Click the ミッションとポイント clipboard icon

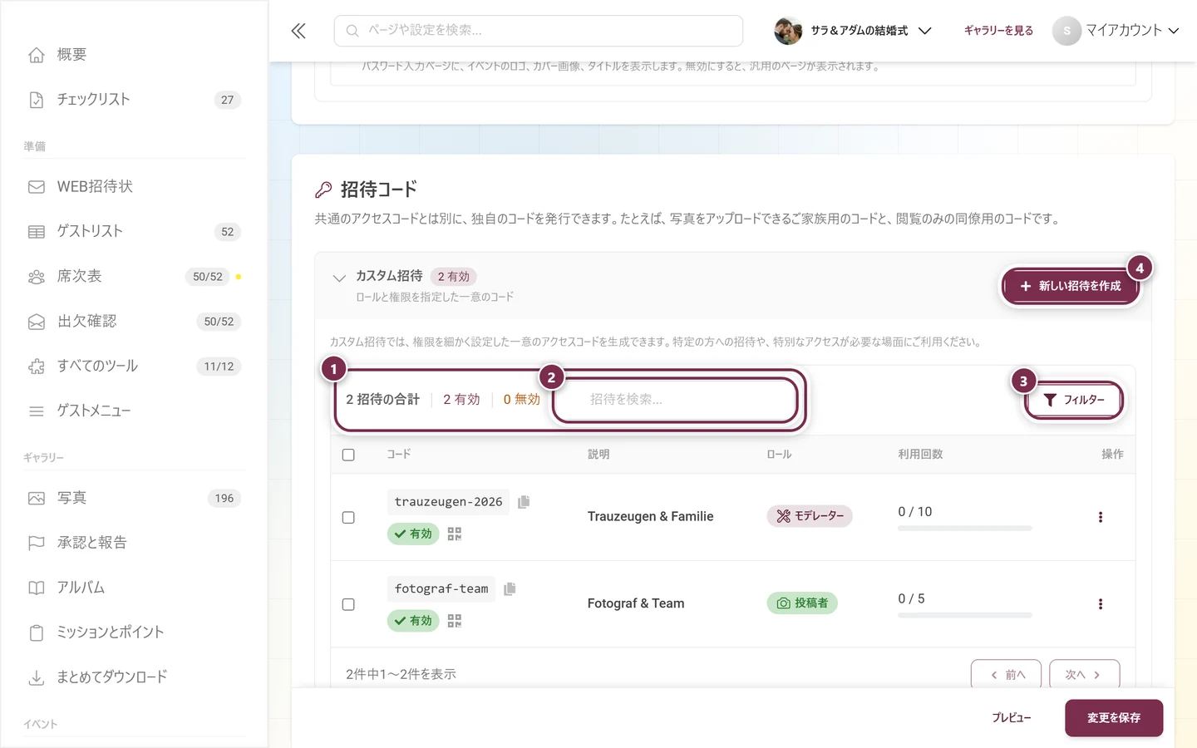tap(37, 632)
